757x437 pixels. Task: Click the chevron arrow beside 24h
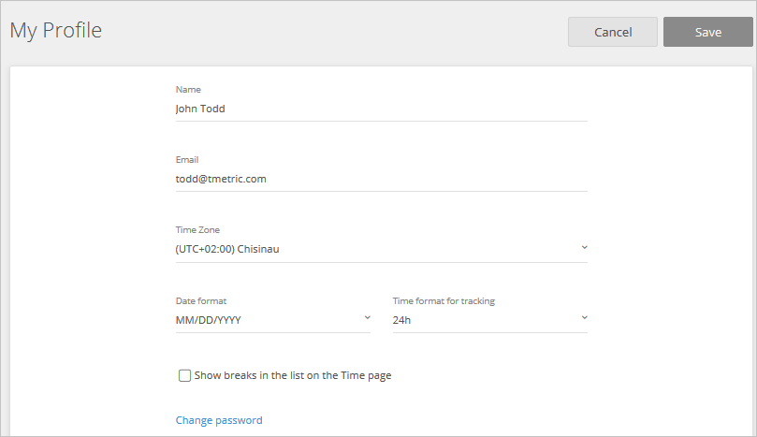[584, 318]
